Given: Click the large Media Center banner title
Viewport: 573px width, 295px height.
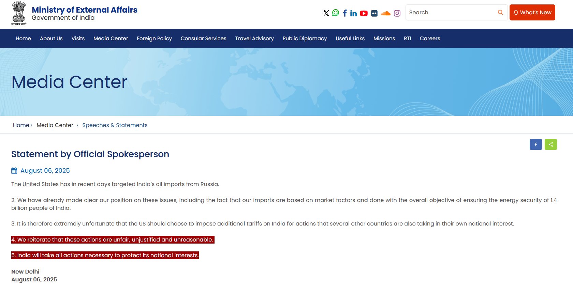Looking at the screenshot, I should pyautogui.click(x=70, y=82).
